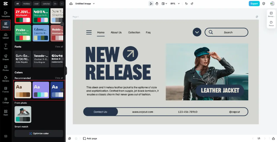277x142 pixels.
Task: Open the Design sidebar panel
Action: click(x=6, y=25)
